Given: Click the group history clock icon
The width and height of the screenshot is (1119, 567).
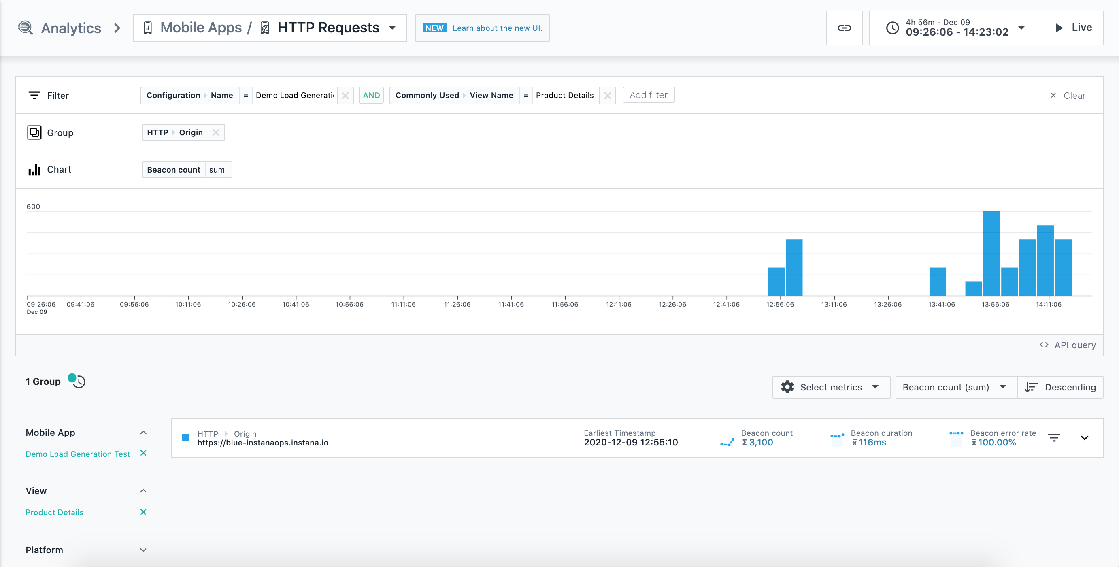Looking at the screenshot, I should (x=79, y=382).
